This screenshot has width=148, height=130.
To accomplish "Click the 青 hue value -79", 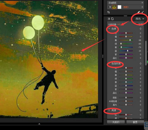I will 140,47.
